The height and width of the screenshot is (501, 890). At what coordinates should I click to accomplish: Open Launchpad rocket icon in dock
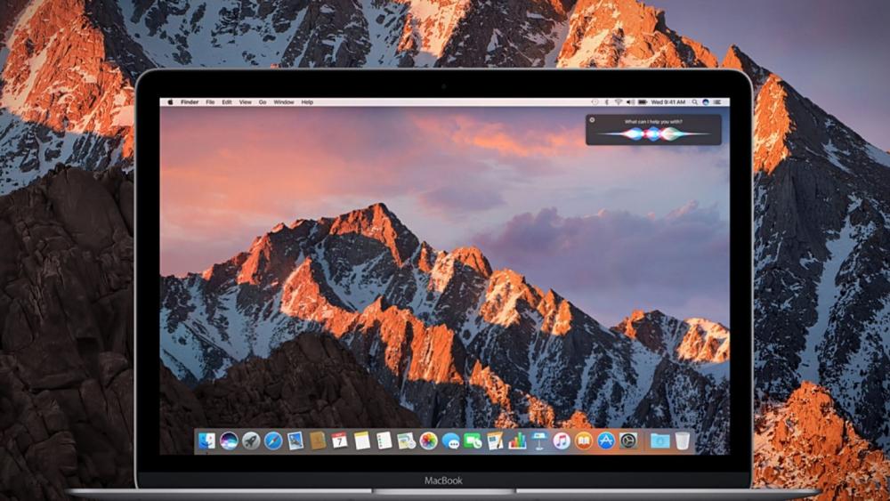click(x=251, y=440)
